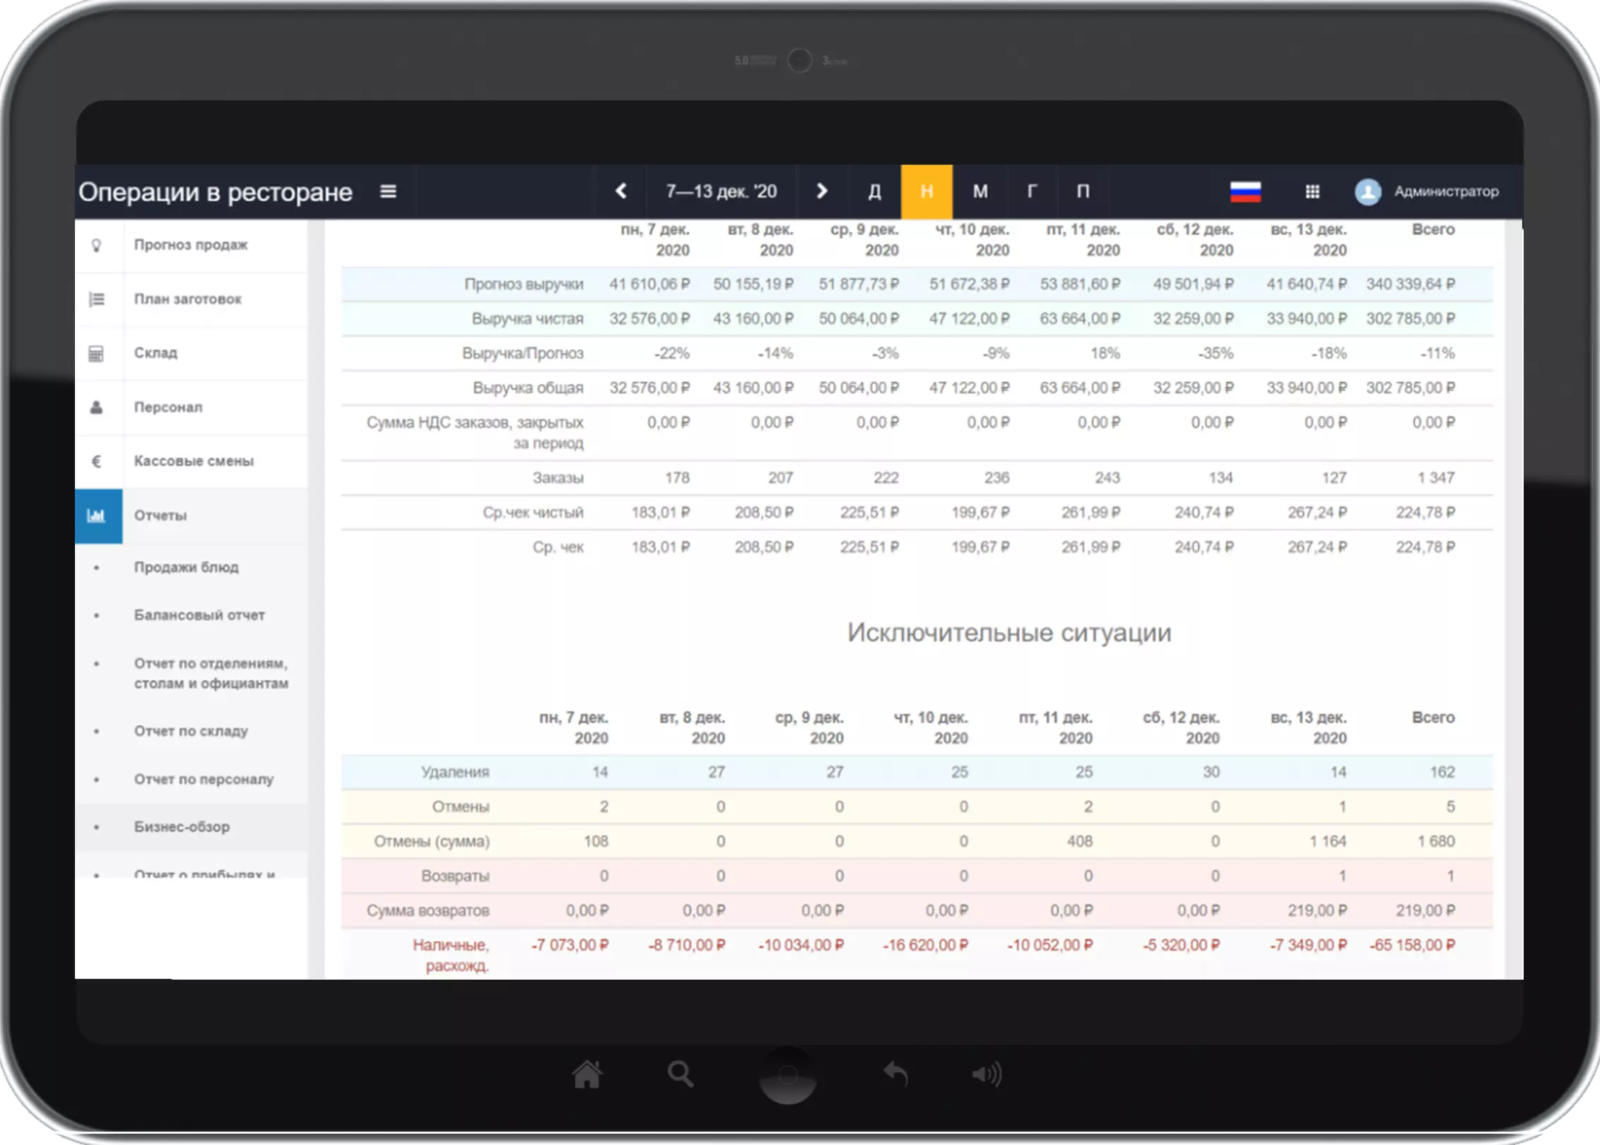1600x1145 pixels.
Task: Collapse the Отчеты menu section
Action: [x=160, y=515]
